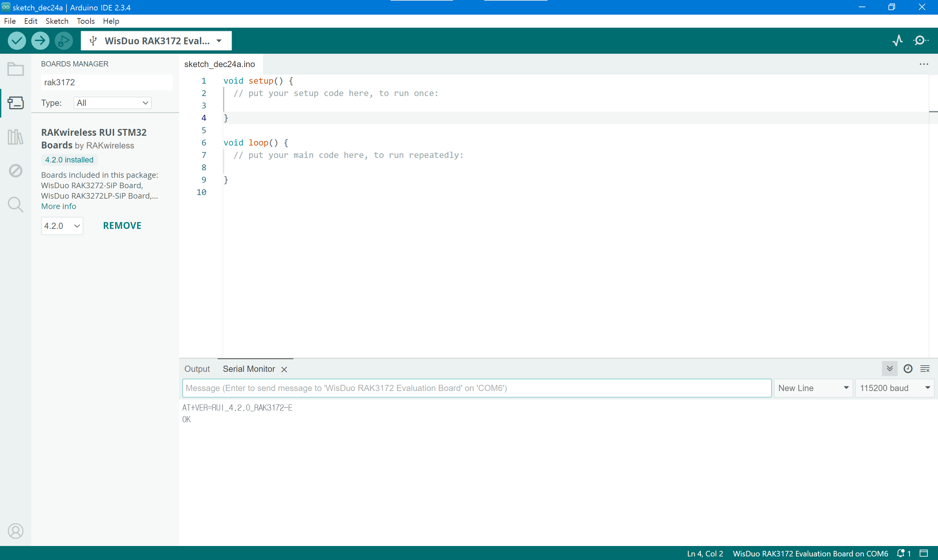Click the 'void setup() {' code line
Image resolution: width=938 pixels, height=560 pixels.
[x=258, y=81]
